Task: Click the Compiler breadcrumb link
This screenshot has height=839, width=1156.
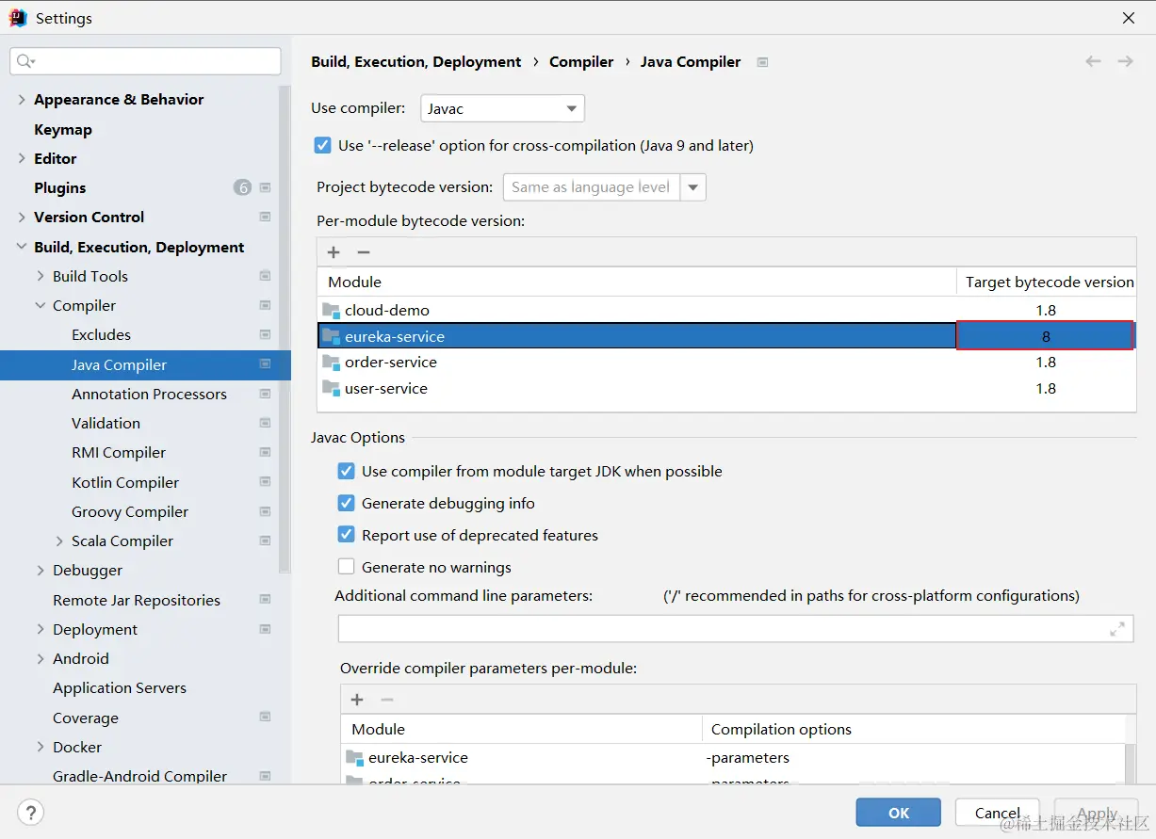Action: [581, 61]
